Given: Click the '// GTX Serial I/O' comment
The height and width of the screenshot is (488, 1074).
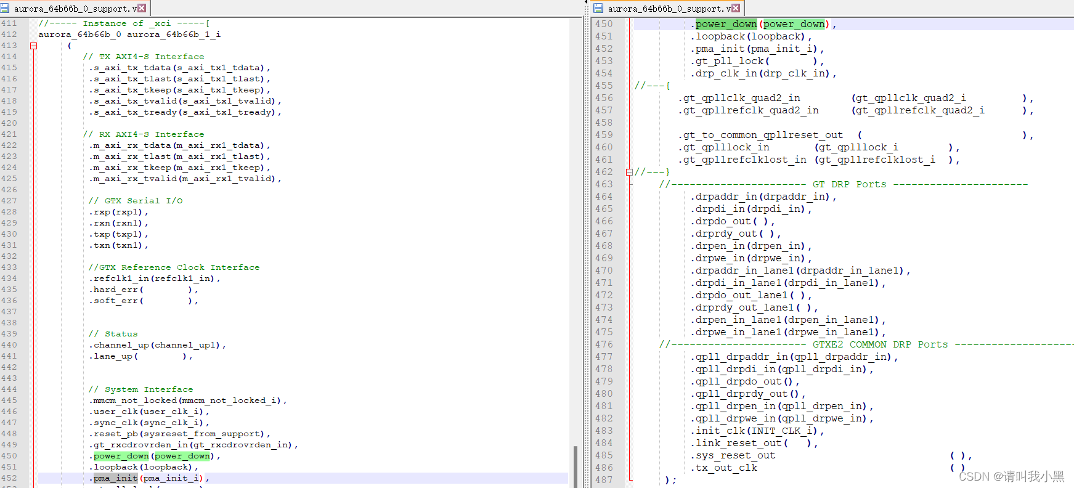Looking at the screenshot, I should coord(136,201).
